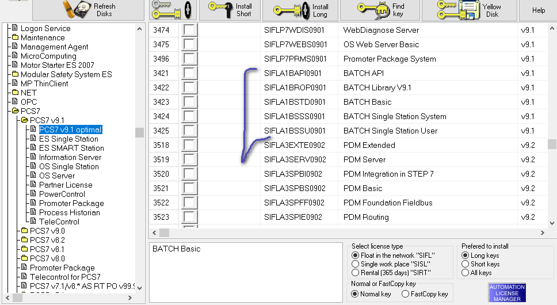
Task: Choose Long keys preference
Action: (x=465, y=256)
